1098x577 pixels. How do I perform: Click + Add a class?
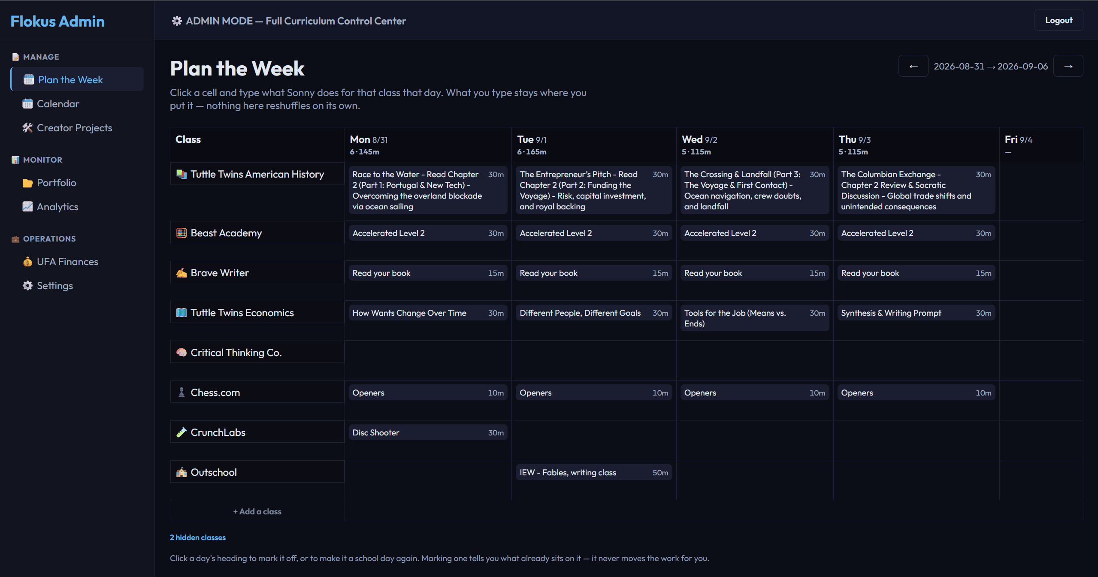(x=257, y=511)
